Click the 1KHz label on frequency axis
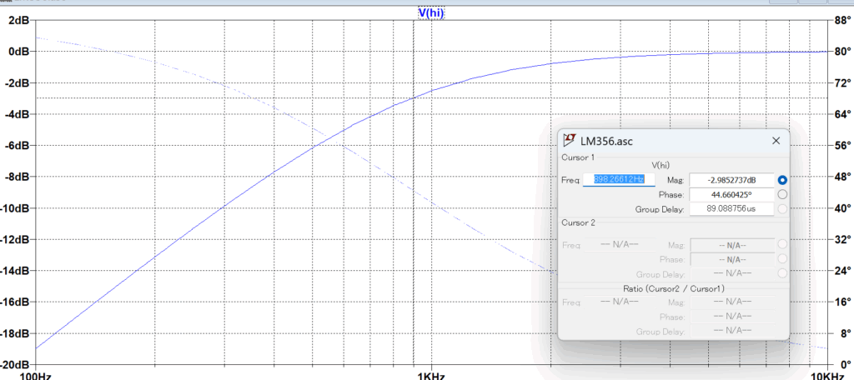This screenshot has height=380, width=854. tap(430, 374)
